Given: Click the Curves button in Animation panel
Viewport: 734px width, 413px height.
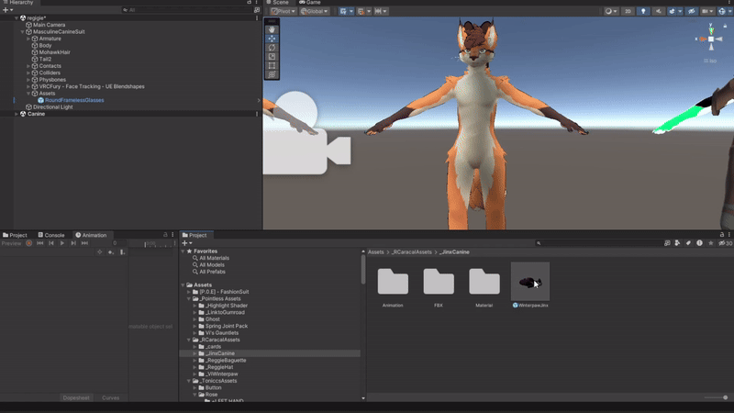Looking at the screenshot, I should (110, 397).
